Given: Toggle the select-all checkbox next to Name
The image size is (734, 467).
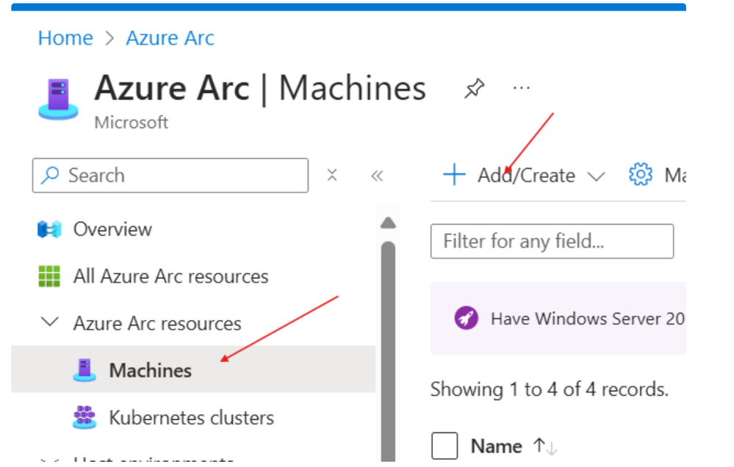Looking at the screenshot, I should tap(445, 446).
